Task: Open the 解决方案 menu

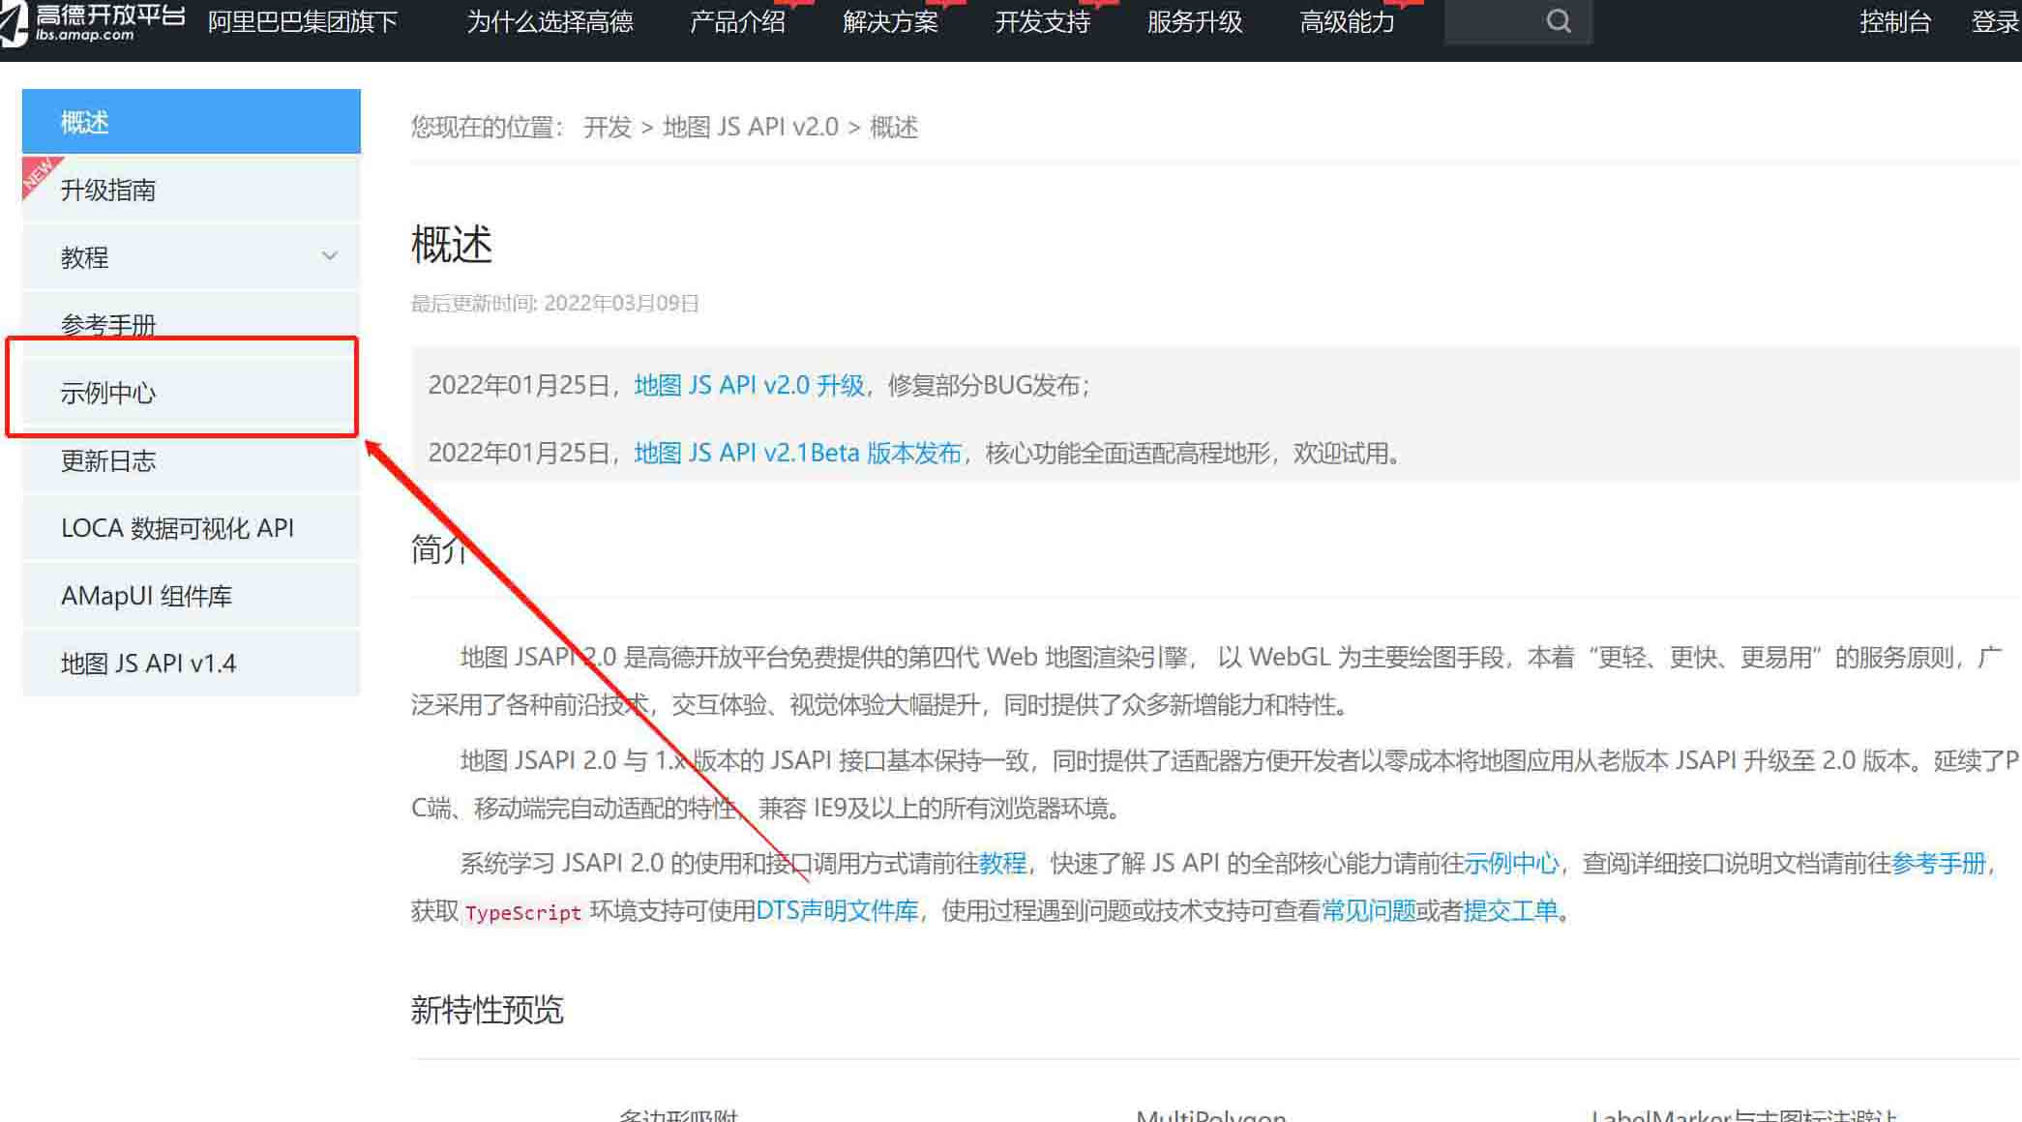Action: 890,21
